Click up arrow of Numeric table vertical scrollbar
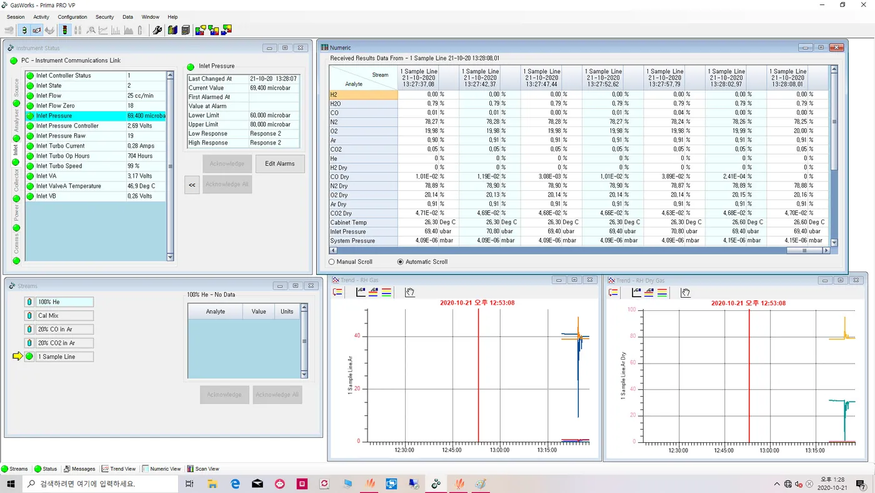This screenshot has width=875, height=493. coord(834,69)
